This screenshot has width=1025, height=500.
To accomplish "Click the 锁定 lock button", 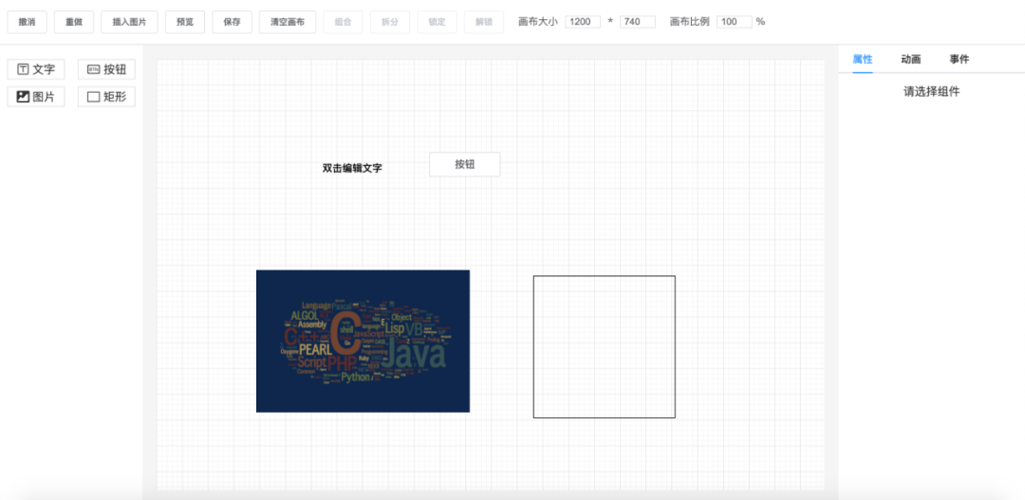I will point(438,22).
